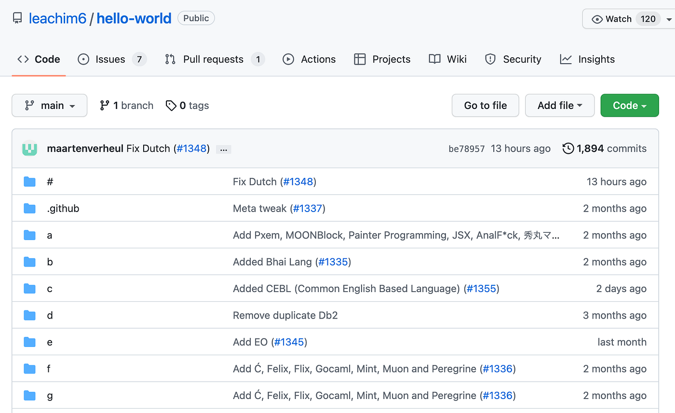Image resolution: width=675 pixels, height=413 pixels.
Task: Expand the truncated commit message ellipsis
Action: (223, 149)
